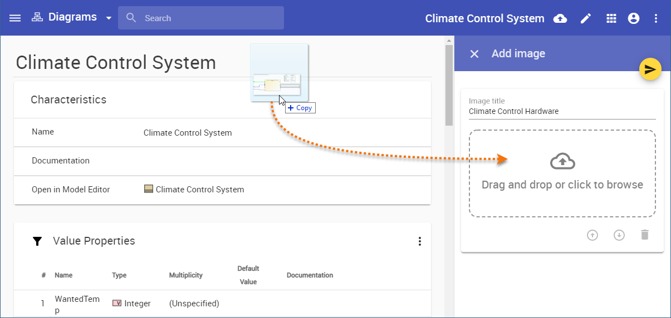Close the Add image panel
Image resolution: width=671 pixels, height=318 pixels.
pos(474,54)
